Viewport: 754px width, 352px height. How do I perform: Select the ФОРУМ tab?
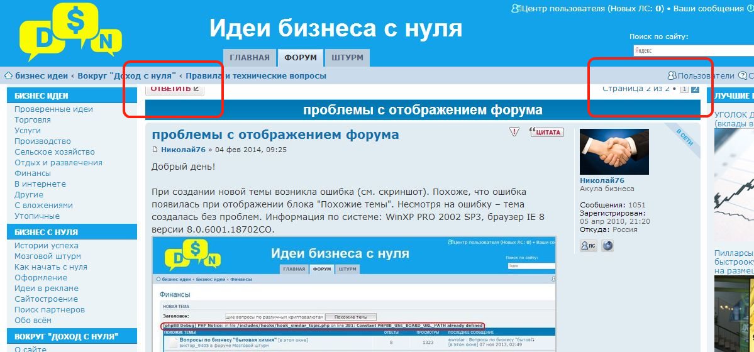301,58
